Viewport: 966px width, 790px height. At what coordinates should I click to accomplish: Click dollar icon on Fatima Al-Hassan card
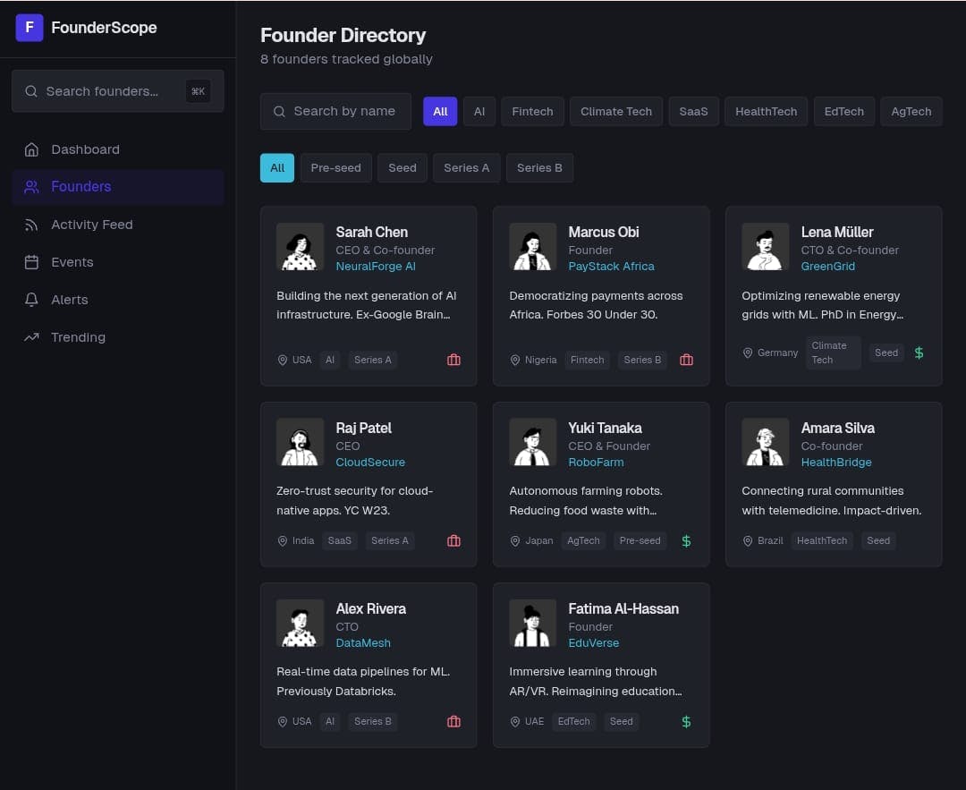pyautogui.click(x=686, y=722)
